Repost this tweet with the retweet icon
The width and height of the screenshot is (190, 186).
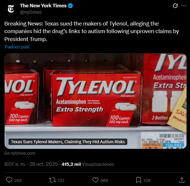(52, 180)
